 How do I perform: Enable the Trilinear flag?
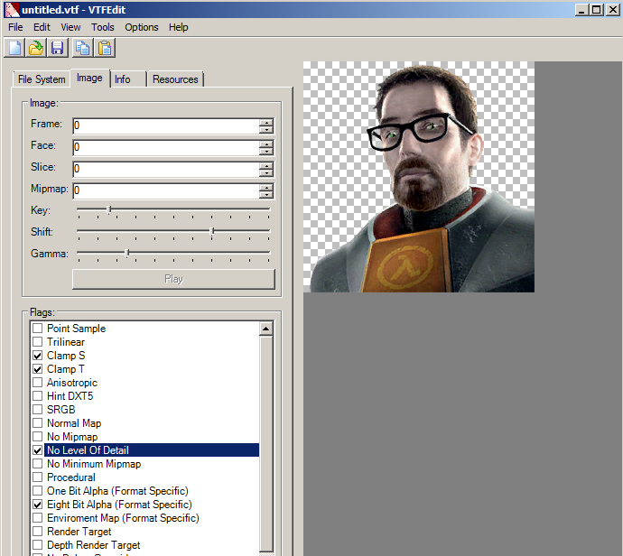coord(38,342)
